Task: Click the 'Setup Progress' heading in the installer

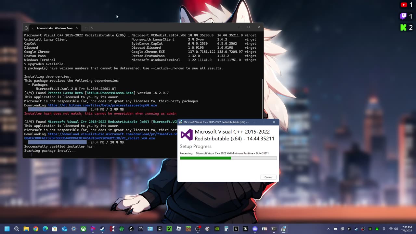Action: 196,147
